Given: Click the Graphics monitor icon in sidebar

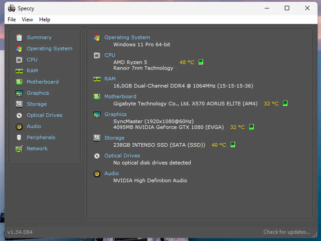Looking at the screenshot, I should point(19,93).
